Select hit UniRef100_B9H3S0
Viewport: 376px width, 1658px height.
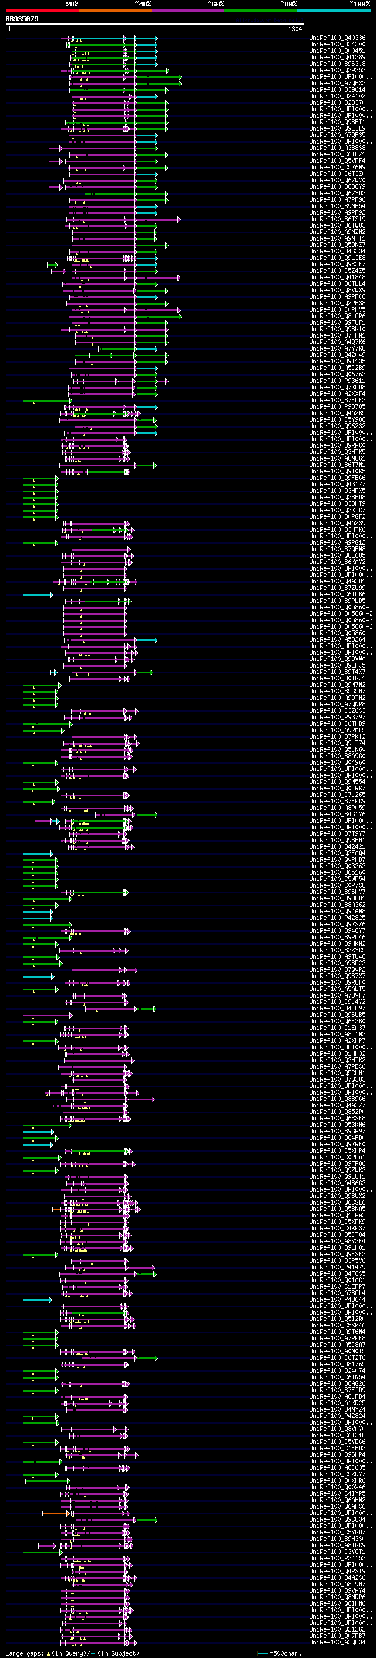click(x=337, y=1539)
